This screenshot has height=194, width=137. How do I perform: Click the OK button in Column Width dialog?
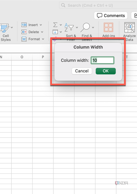pyautogui.click(x=106, y=71)
